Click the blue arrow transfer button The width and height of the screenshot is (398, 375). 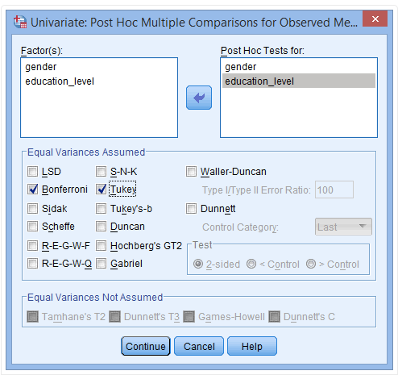tap(199, 98)
